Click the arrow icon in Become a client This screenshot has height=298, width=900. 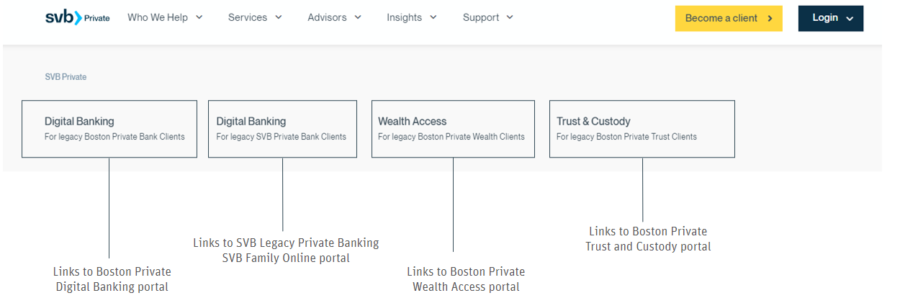pyautogui.click(x=770, y=19)
